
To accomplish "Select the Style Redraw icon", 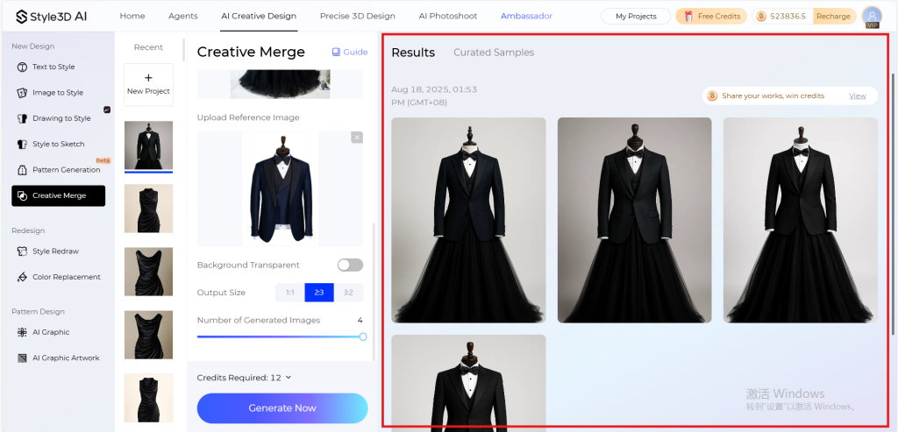I will pyautogui.click(x=22, y=251).
